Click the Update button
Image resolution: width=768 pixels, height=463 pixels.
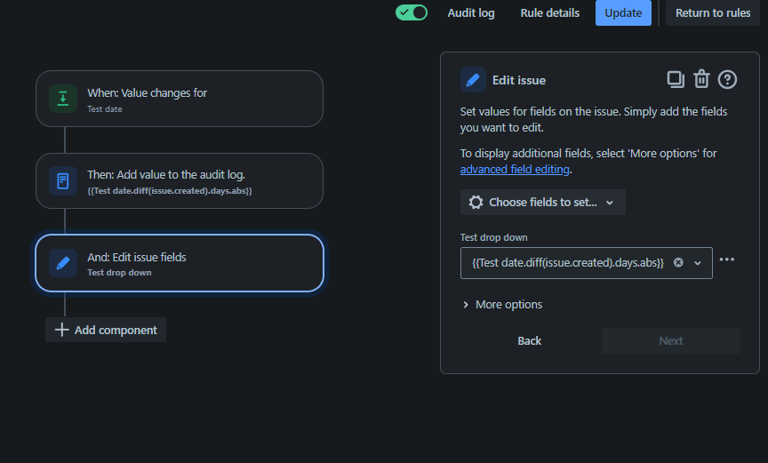(623, 13)
